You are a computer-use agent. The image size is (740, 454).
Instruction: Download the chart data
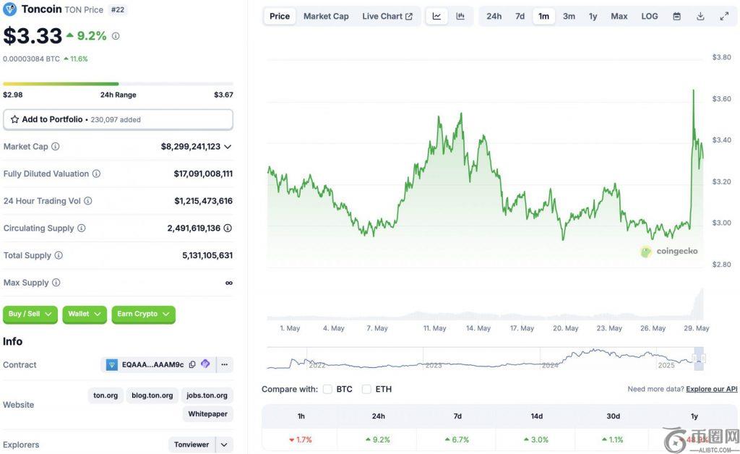point(700,16)
